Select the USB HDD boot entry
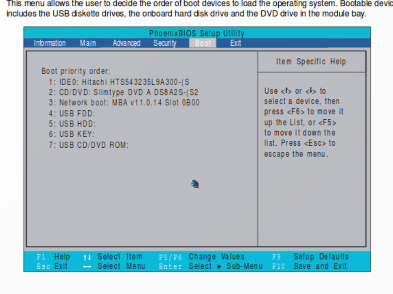Screen dimensions: 393x294 72,124
